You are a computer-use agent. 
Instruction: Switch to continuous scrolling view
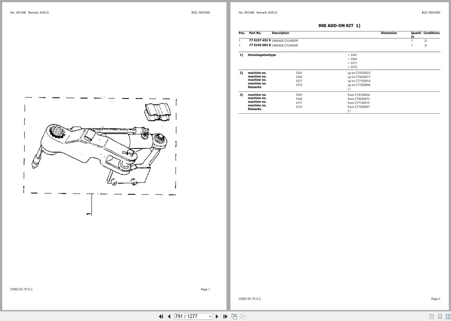click(x=440, y=316)
